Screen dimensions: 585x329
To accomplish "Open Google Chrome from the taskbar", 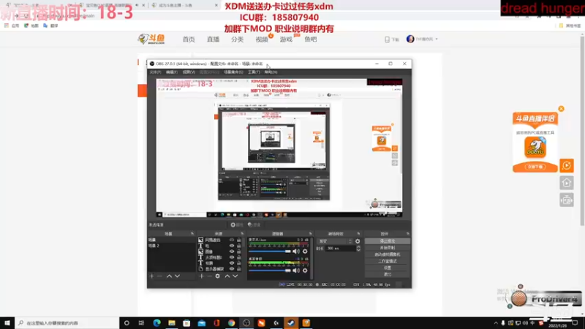I will point(231,322).
